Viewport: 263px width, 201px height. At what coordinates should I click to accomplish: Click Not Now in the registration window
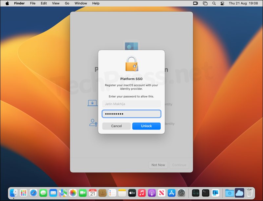158,165
